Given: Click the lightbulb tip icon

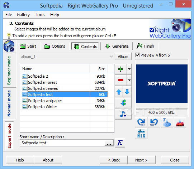Looking at the screenshot, I should (x=9, y=36).
